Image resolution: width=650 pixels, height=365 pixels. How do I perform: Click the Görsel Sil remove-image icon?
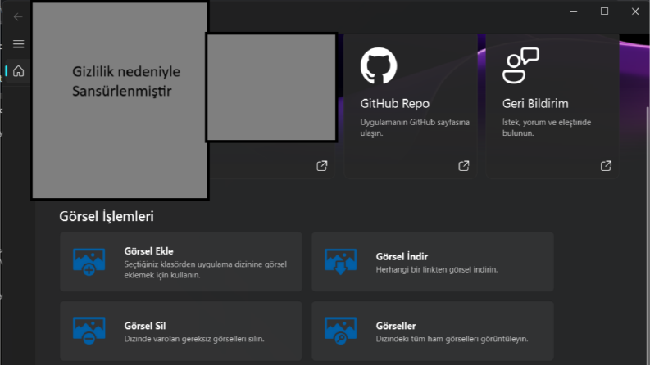click(x=89, y=331)
